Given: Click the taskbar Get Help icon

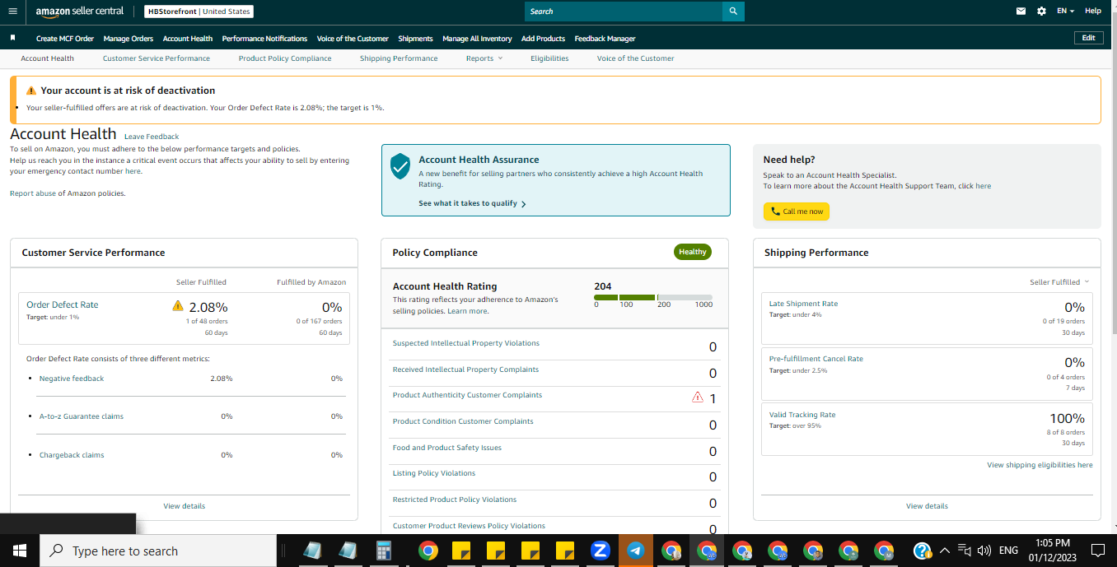Looking at the screenshot, I should 923,551.
